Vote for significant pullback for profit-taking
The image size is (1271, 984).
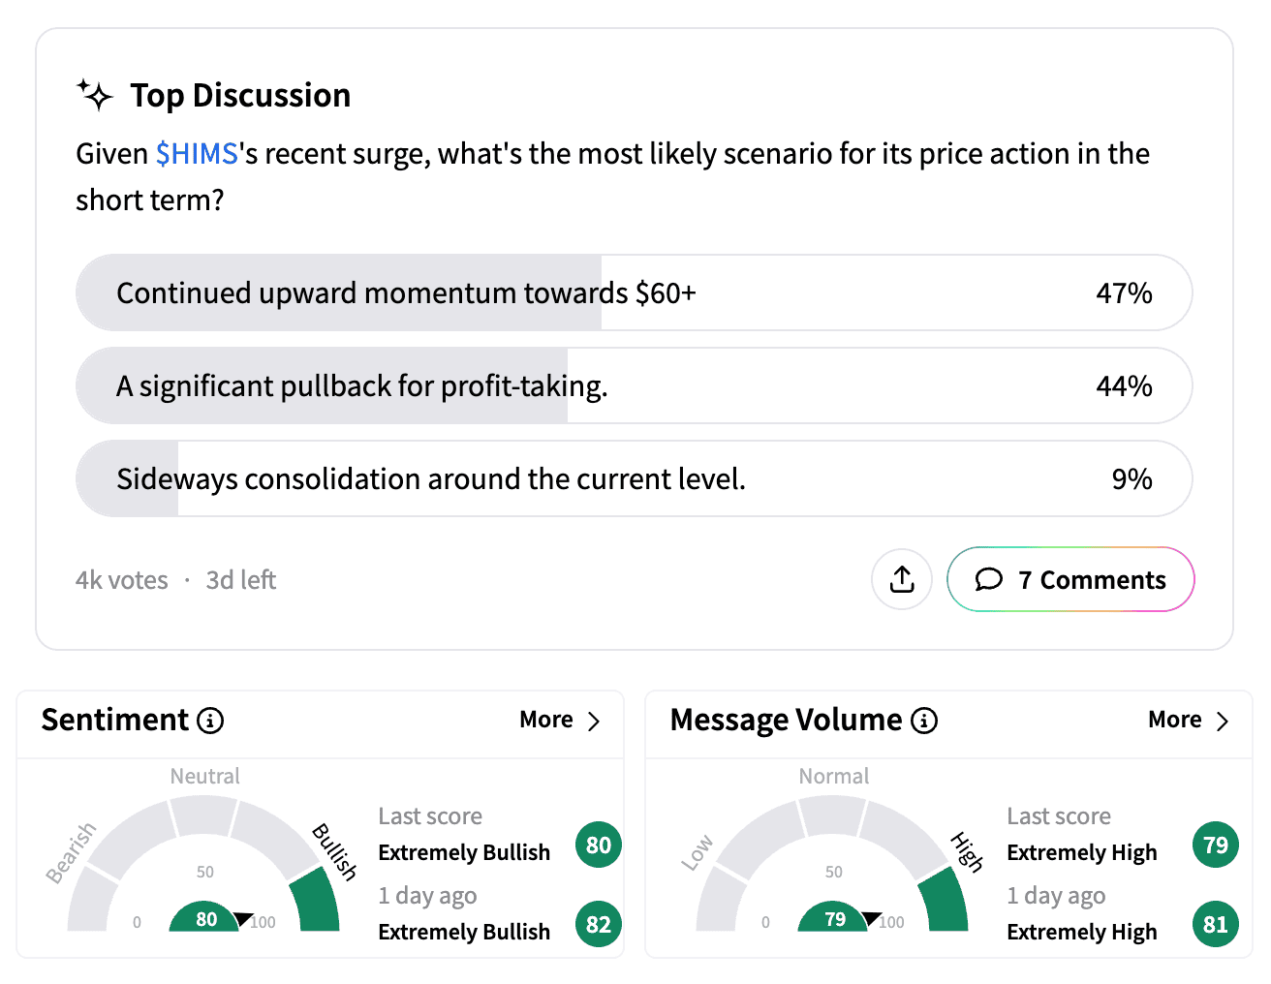click(634, 385)
